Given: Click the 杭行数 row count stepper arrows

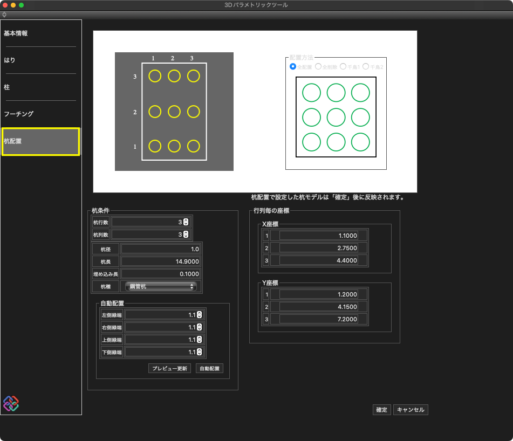Looking at the screenshot, I should tap(186, 222).
